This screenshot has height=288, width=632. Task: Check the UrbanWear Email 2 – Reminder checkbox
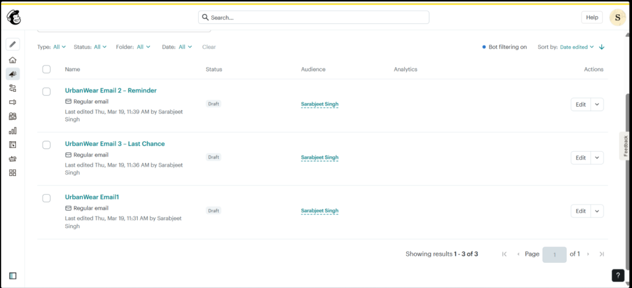tap(46, 91)
